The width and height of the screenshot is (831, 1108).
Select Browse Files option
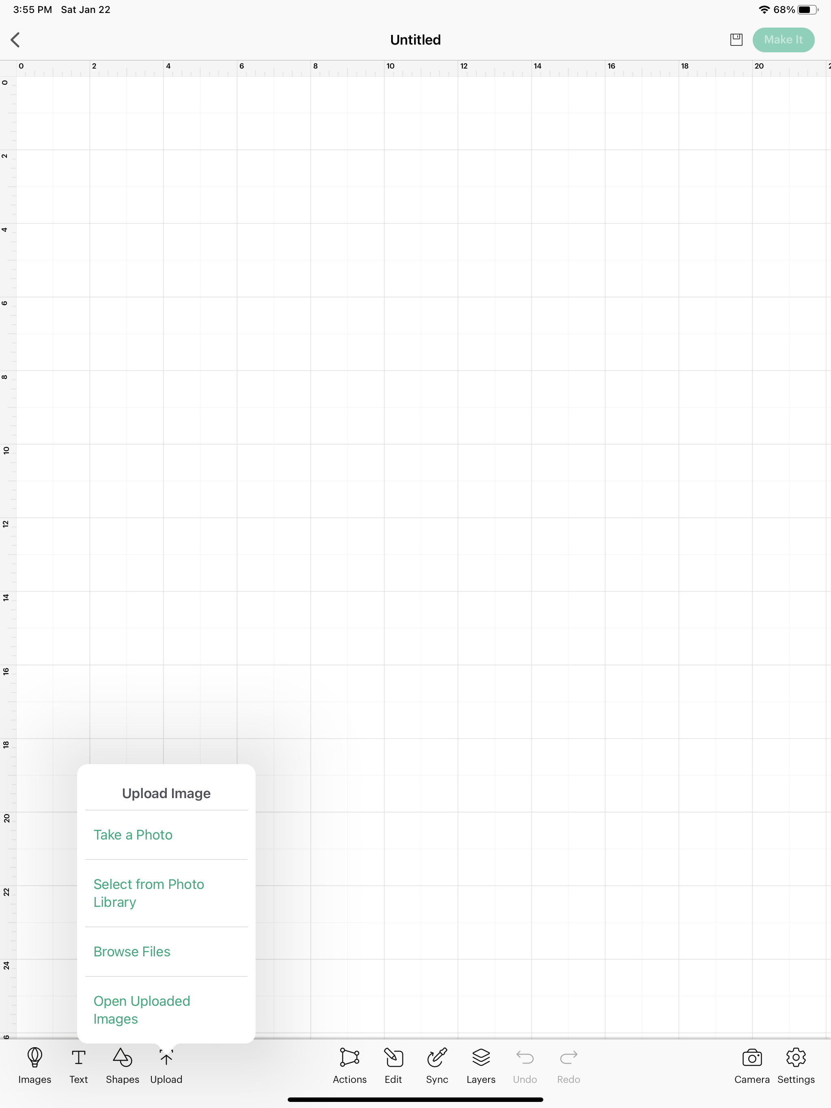[132, 951]
